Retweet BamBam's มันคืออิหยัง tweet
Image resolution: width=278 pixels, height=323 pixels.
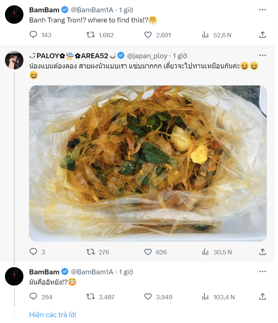pos(91,297)
